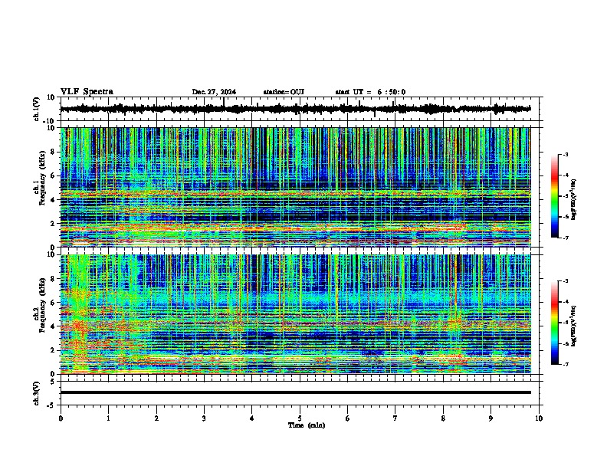Image resolution: width=607 pixels, height=469 pixels.
Task: Click the "1" tick on the time axis
Action: (x=108, y=418)
